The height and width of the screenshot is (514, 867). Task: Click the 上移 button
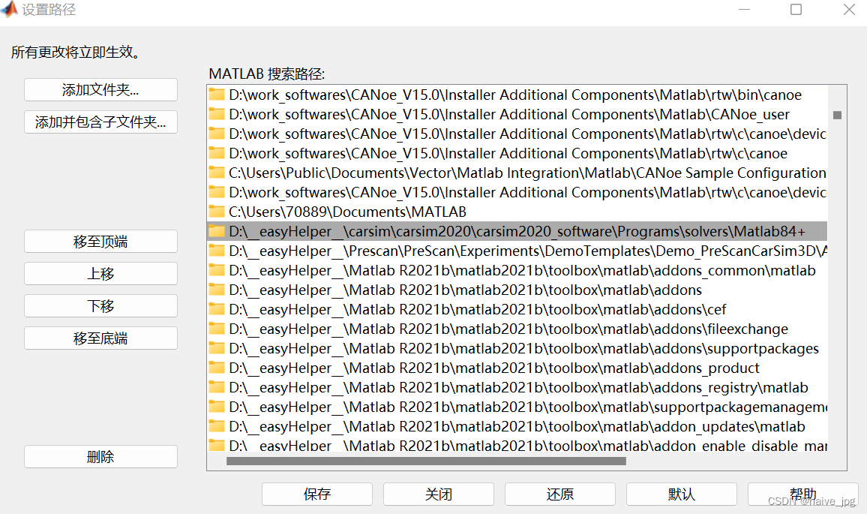coord(100,273)
